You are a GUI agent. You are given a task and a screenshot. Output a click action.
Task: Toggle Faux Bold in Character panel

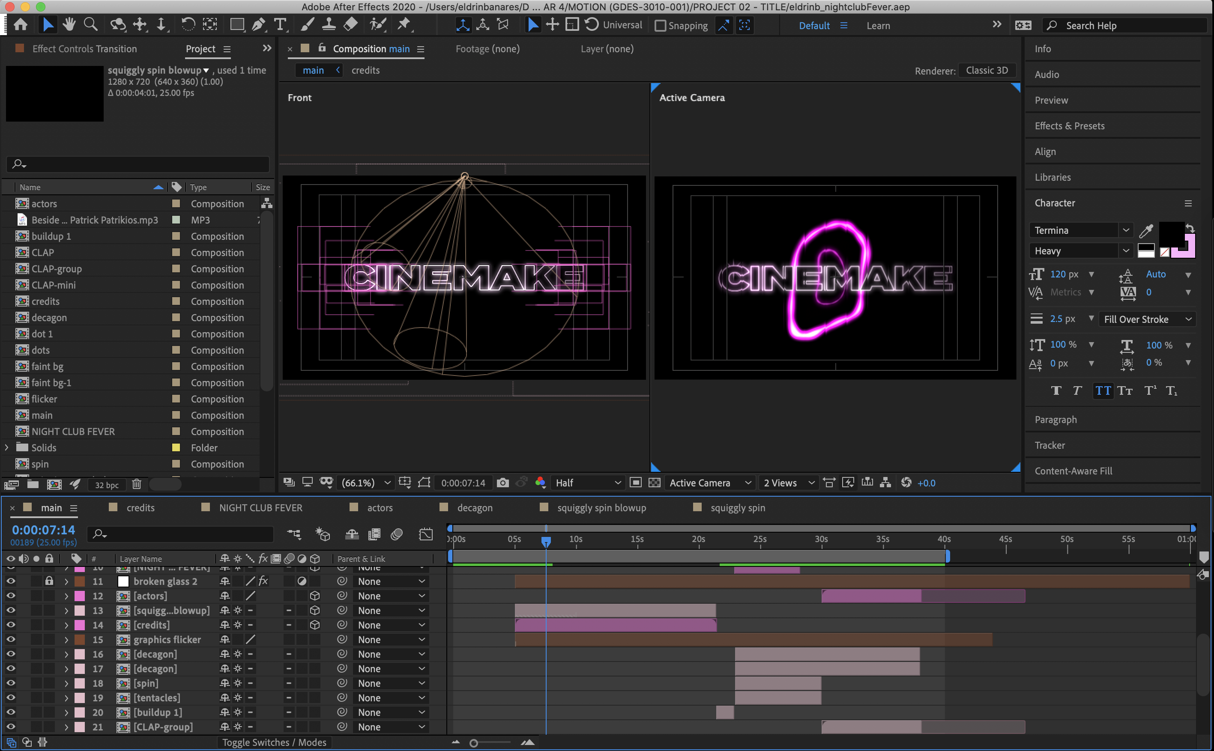point(1056,391)
